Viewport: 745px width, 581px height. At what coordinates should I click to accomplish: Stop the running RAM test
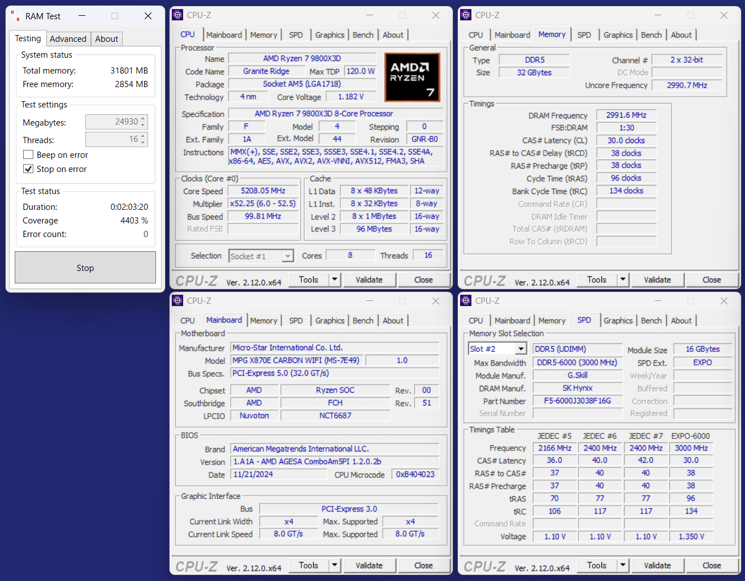click(x=85, y=268)
